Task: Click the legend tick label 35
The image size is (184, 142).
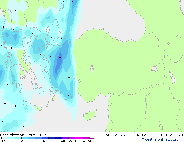Action: click(x=70, y=141)
